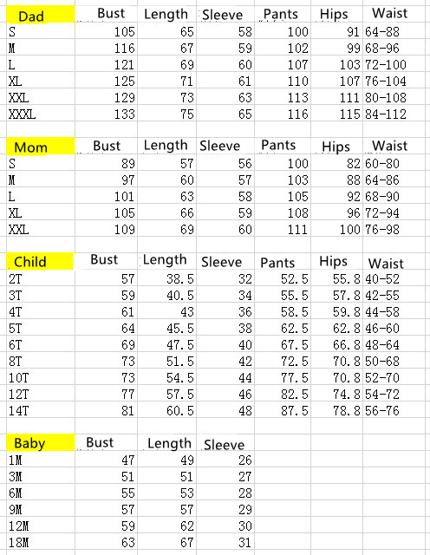430x555 pixels.
Task: Click the yellow Mom header cell
Action: 41,146
